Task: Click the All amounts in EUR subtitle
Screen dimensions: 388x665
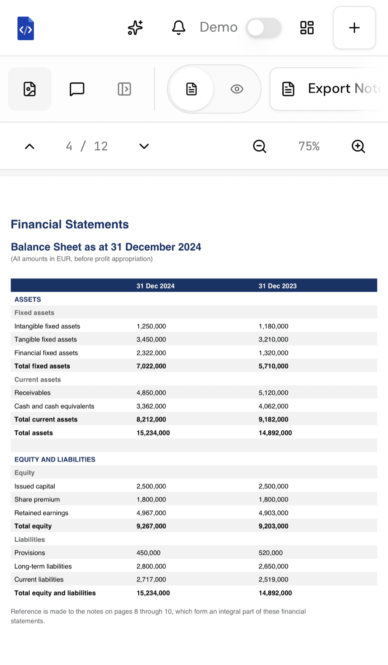Action: coord(82,259)
